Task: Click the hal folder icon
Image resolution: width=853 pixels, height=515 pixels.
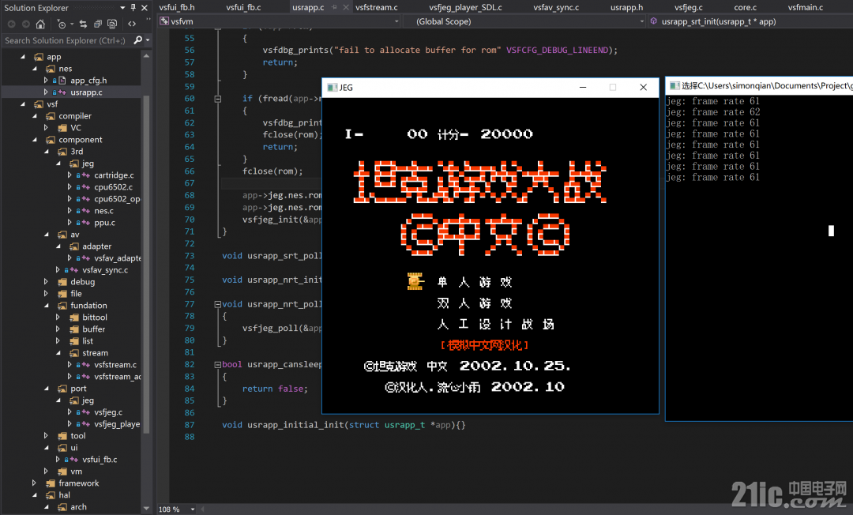Action: pos(51,495)
